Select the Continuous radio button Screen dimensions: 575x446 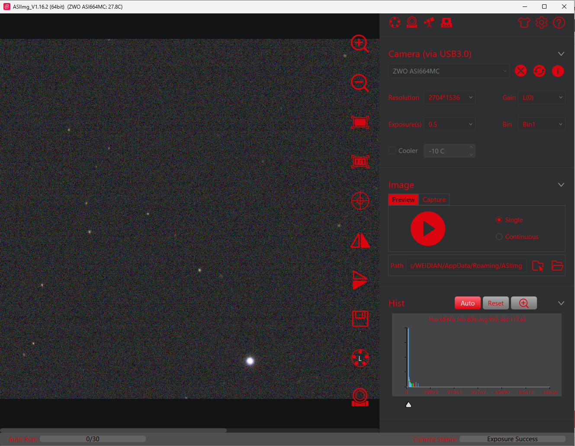click(499, 237)
